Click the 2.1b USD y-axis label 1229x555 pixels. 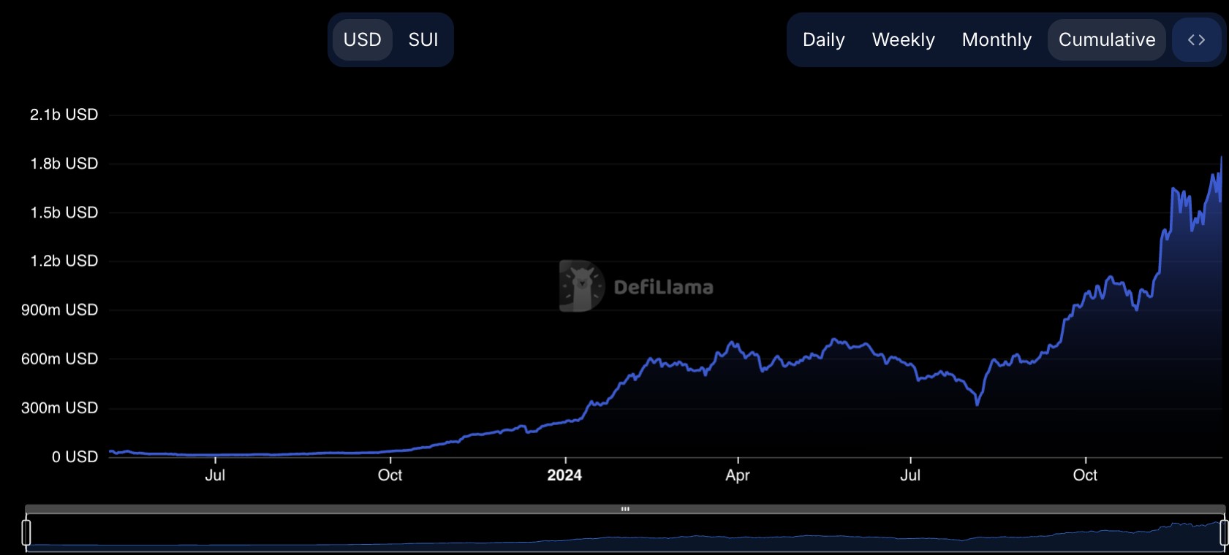(64, 115)
